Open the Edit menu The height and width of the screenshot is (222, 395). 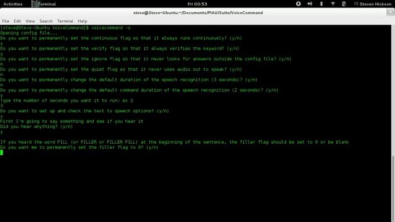click(x=17, y=21)
